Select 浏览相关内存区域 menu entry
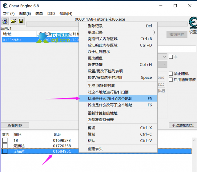 pyautogui.click(x=118, y=39)
